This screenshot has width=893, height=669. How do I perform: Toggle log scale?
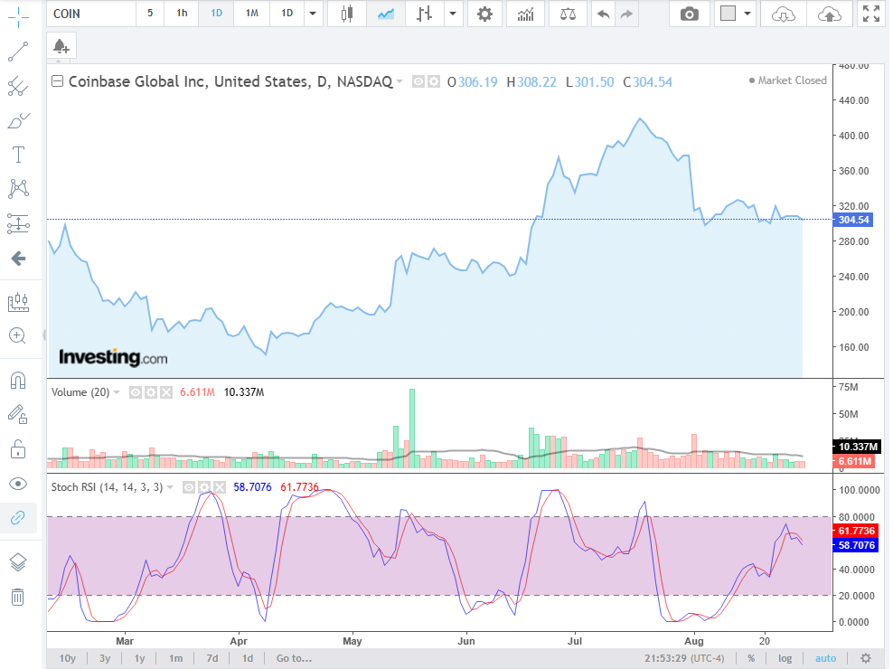tap(785, 658)
